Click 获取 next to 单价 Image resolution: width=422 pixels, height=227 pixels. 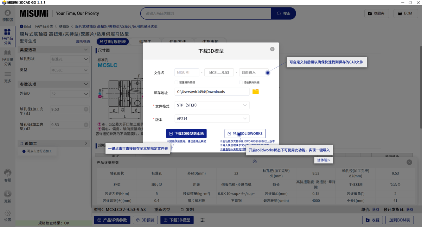pyautogui.click(x=376, y=209)
